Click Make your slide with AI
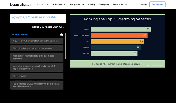176x103 pixels. click(47, 27)
